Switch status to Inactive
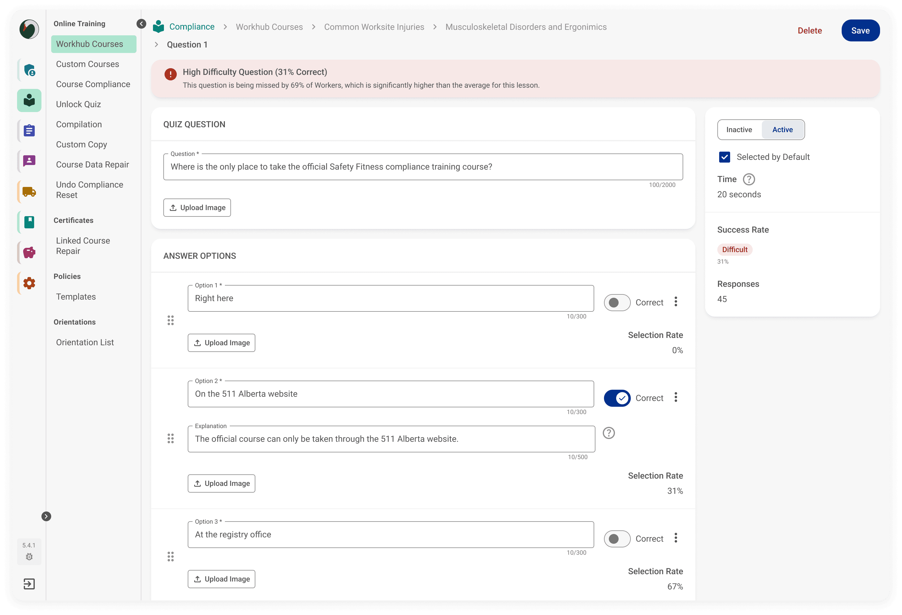Screen dimensions: 902x615 [739, 130]
